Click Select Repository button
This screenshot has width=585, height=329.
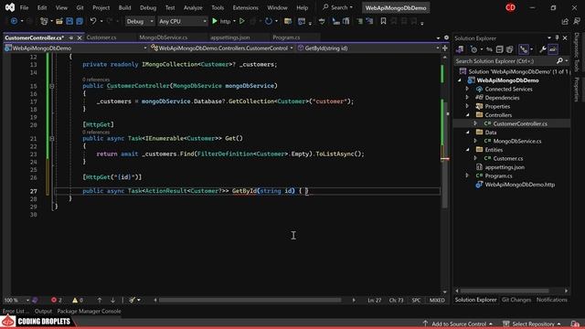(x=532, y=324)
